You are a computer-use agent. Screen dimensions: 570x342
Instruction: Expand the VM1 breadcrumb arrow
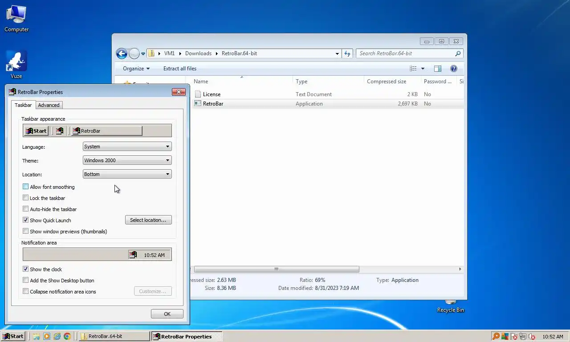click(x=180, y=53)
